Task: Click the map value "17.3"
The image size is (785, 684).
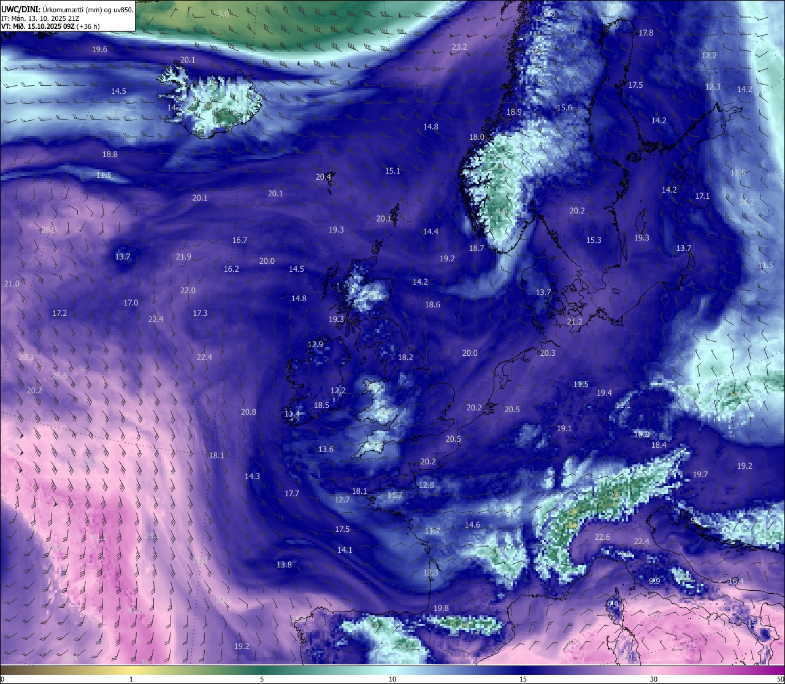Action: tap(200, 313)
